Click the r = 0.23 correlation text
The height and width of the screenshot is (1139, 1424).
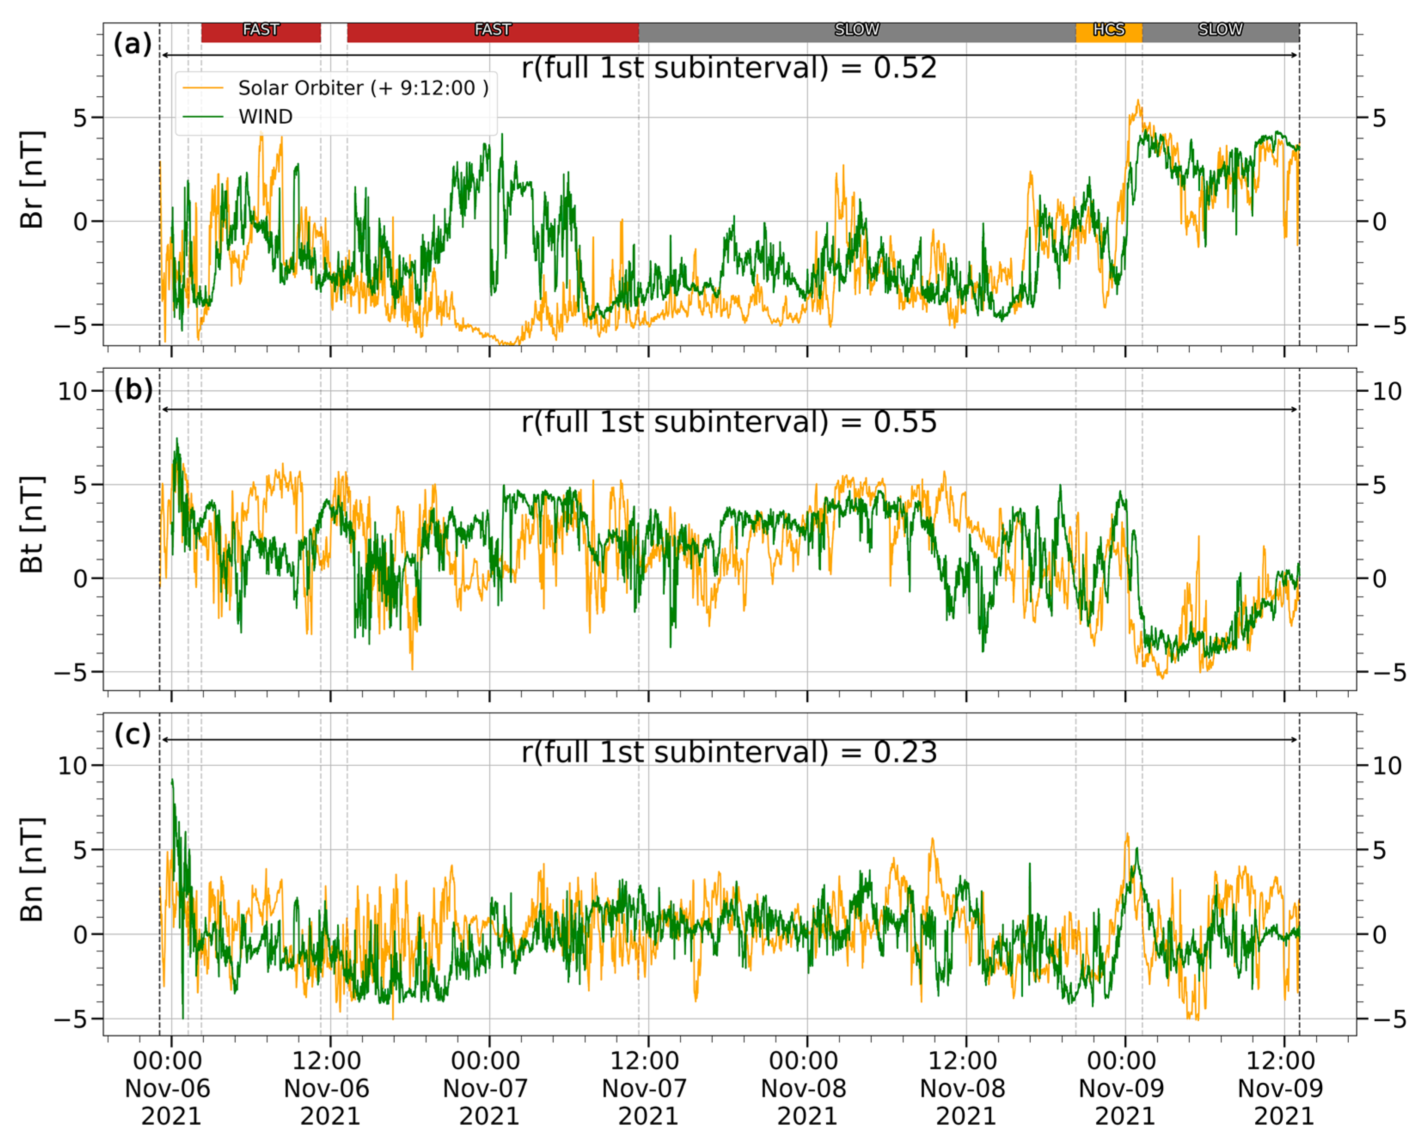728,752
